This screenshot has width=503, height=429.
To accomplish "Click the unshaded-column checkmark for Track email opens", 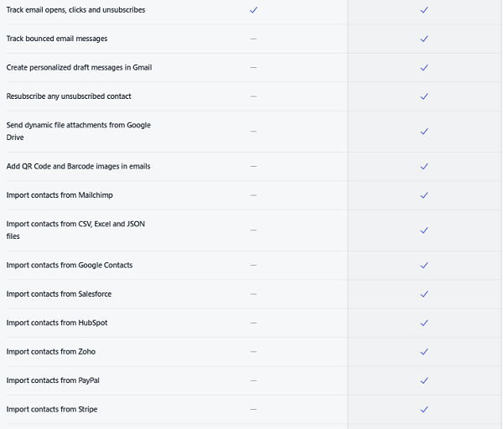I will (x=253, y=10).
